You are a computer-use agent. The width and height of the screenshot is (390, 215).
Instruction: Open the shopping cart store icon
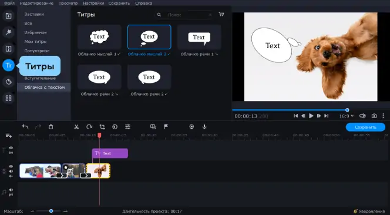pyautogui.click(x=221, y=15)
